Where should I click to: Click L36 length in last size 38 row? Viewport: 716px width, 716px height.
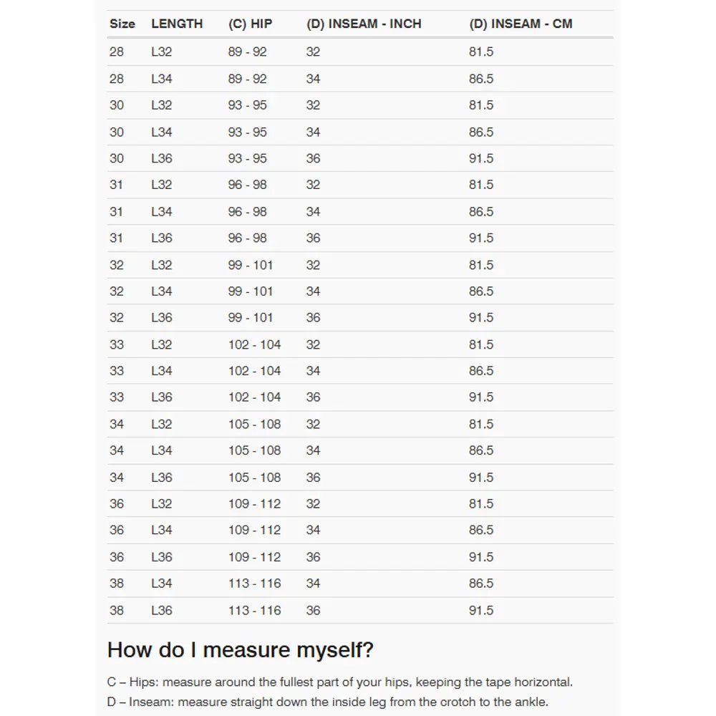pyautogui.click(x=162, y=611)
